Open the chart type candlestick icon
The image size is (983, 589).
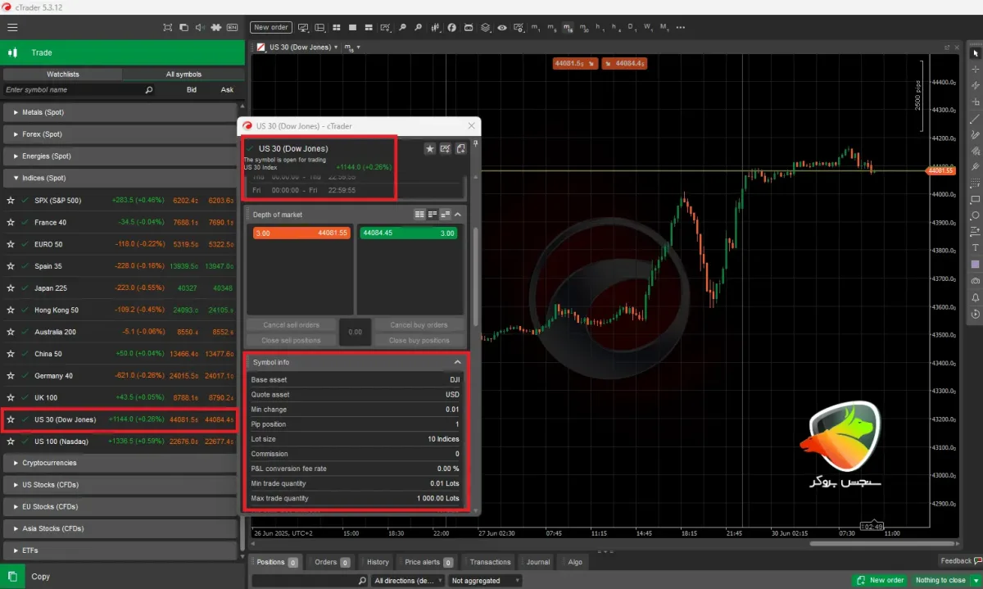[x=435, y=27]
